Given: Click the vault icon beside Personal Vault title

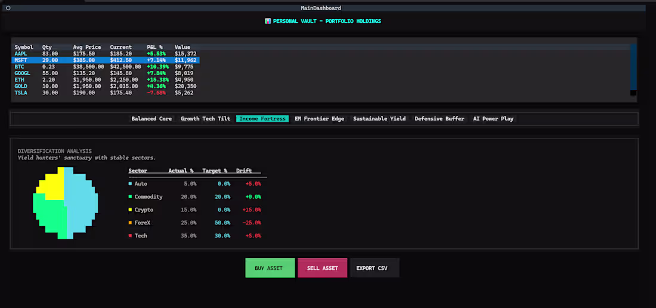Looking at the screenshot, I should click(x=268, y=21).
